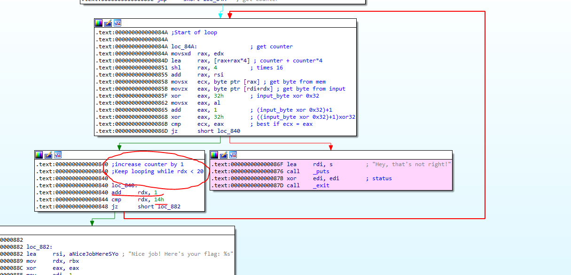Click the node color icon on loc_84A block
This screenshot has width=571, height=275.
click(x=99, y=23)
